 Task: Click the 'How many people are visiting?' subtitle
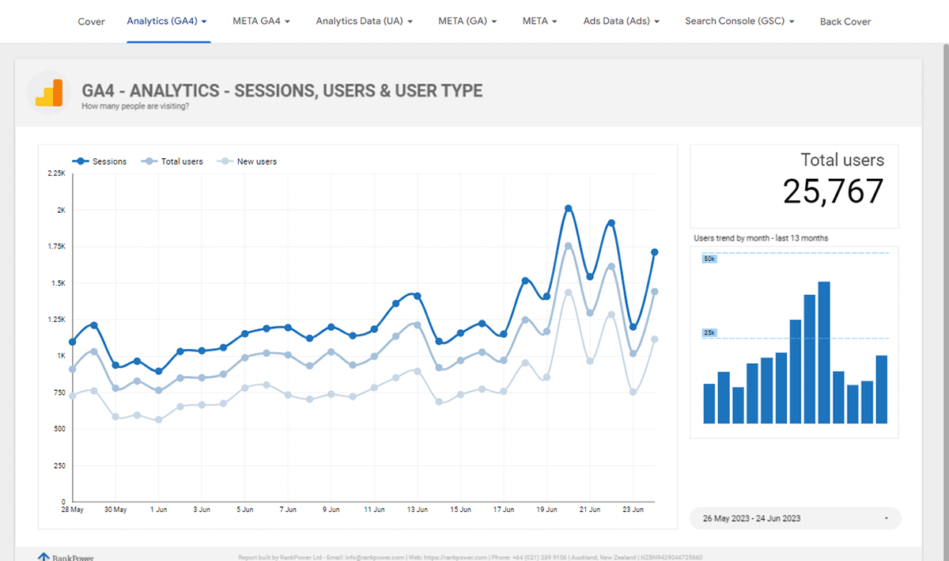[135, 106]
